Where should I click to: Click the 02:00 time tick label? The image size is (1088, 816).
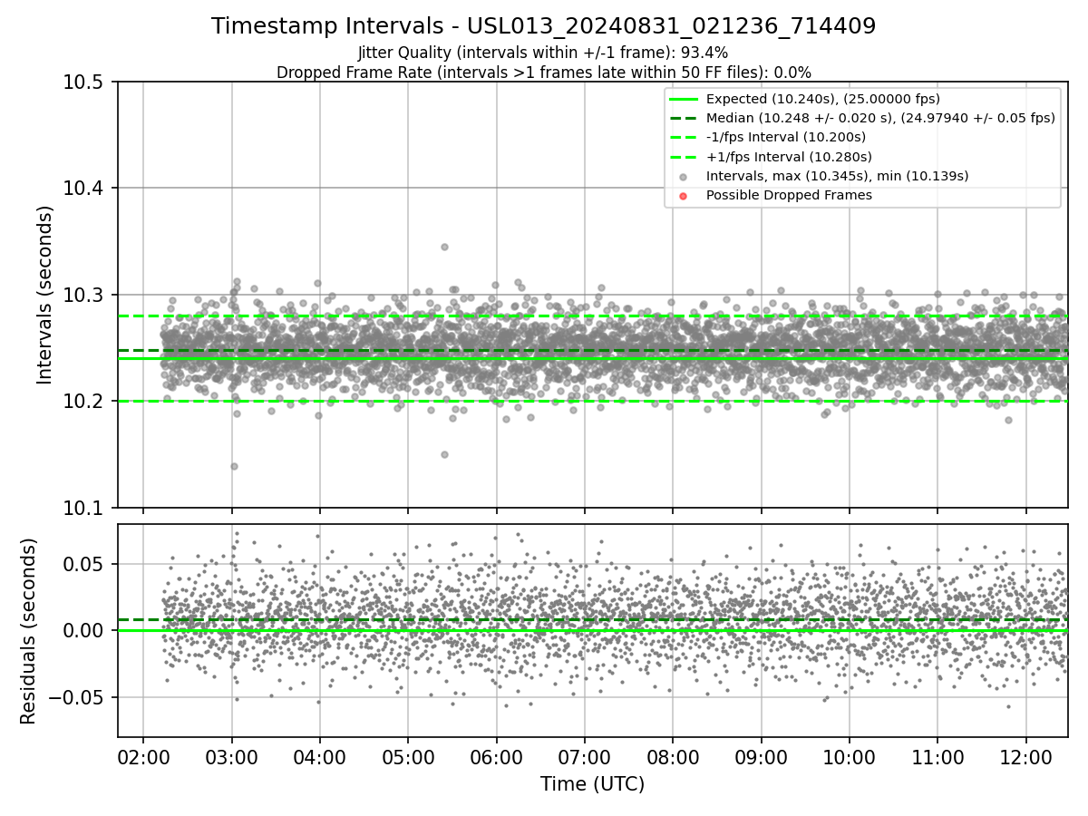[x=143, y=756]
